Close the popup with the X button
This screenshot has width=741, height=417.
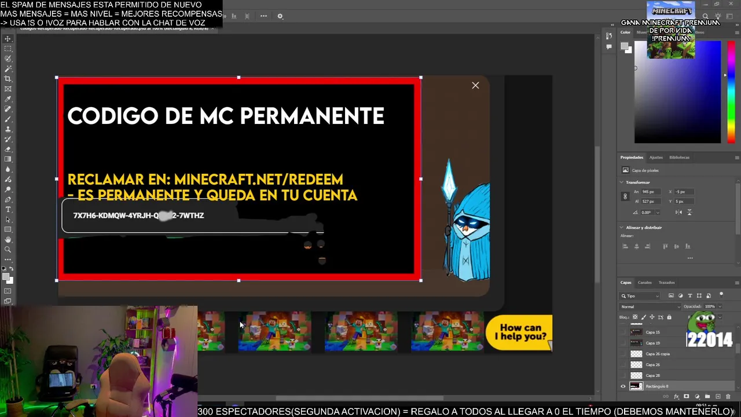(x=475, y=86)
